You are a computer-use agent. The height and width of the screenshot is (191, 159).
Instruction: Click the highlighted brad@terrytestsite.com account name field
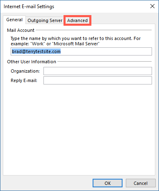click(81, 51)
